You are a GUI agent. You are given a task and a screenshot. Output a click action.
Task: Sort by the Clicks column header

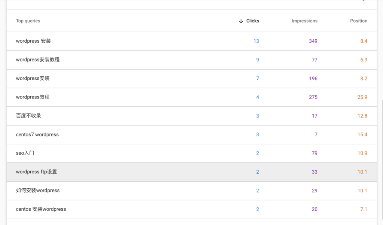[252, 21]
